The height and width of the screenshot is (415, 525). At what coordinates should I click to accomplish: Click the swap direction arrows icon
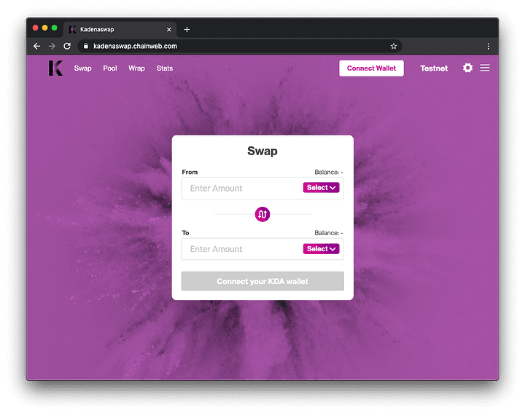[x=262, y=214]
